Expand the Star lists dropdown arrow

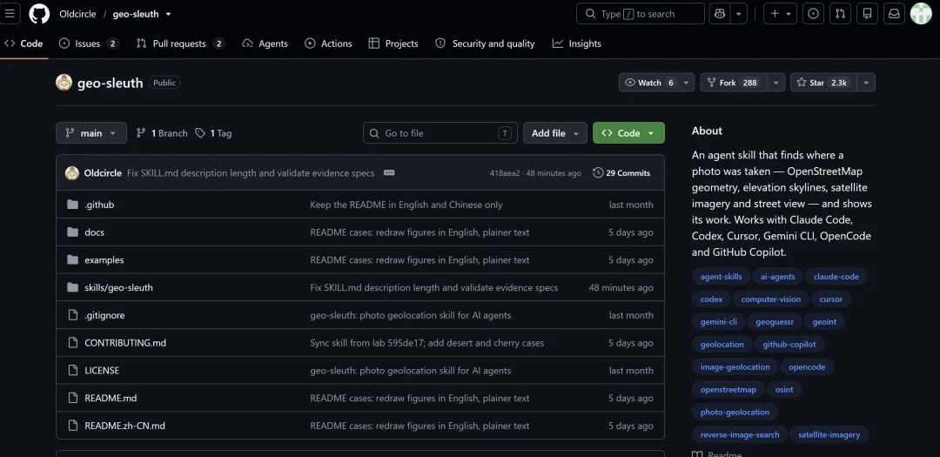pyautogui.click(x=866, y=83)
